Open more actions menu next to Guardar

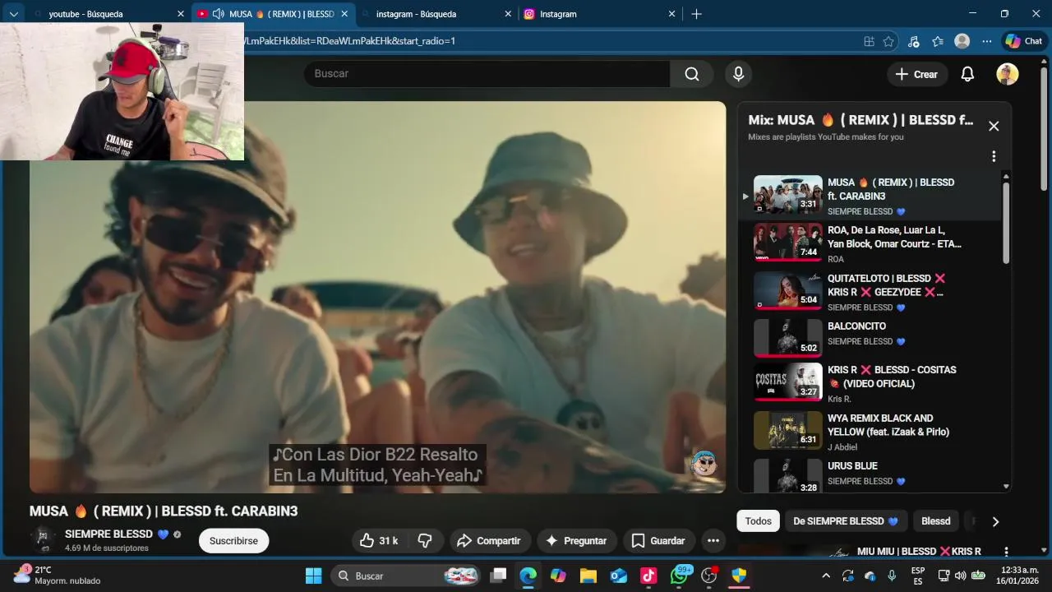point(713,540)
